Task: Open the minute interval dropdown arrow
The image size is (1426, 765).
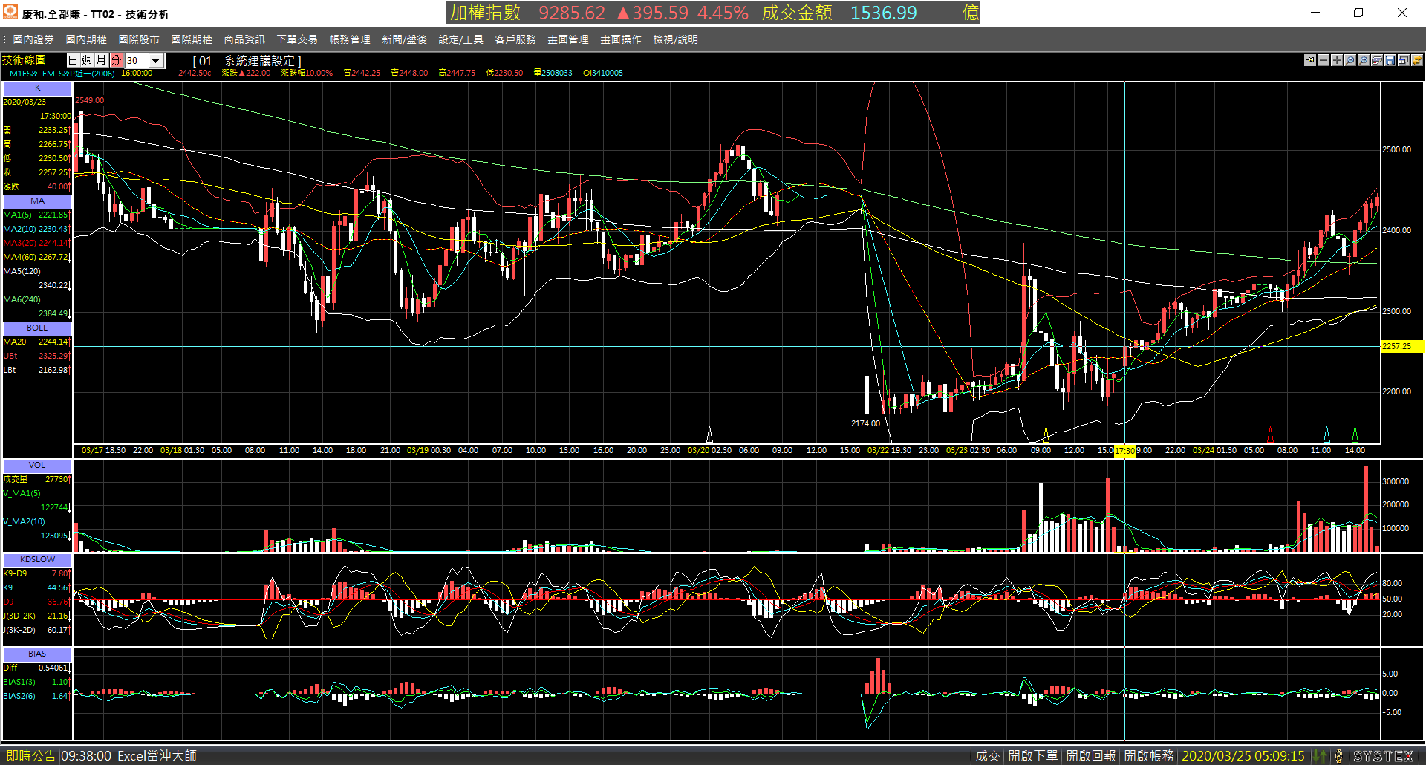Action: 156,61
